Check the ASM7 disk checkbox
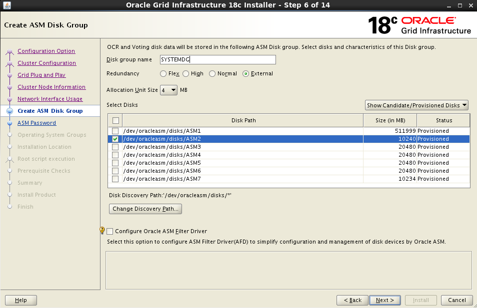Screen dimensions: 477x308 (115, 179)
